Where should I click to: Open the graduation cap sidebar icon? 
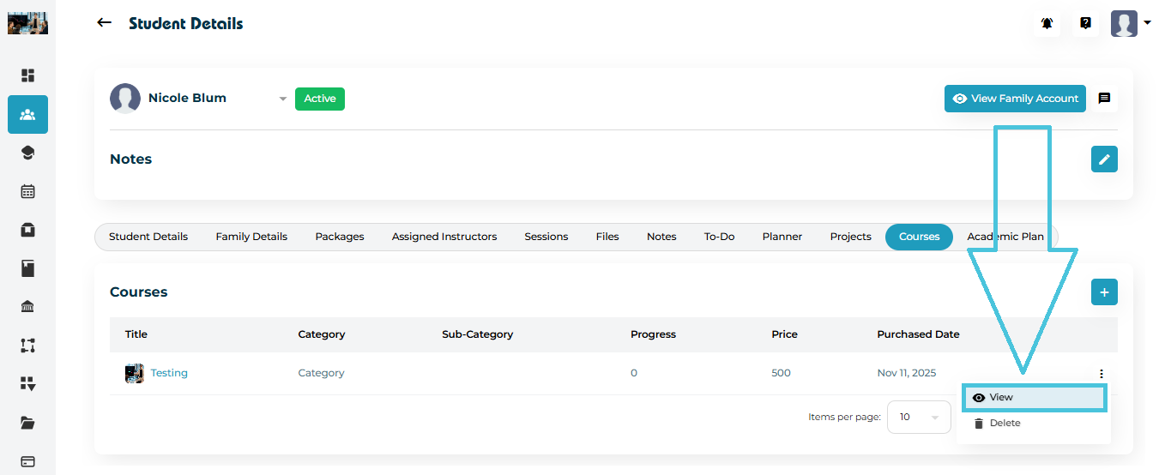click(27, 153)
